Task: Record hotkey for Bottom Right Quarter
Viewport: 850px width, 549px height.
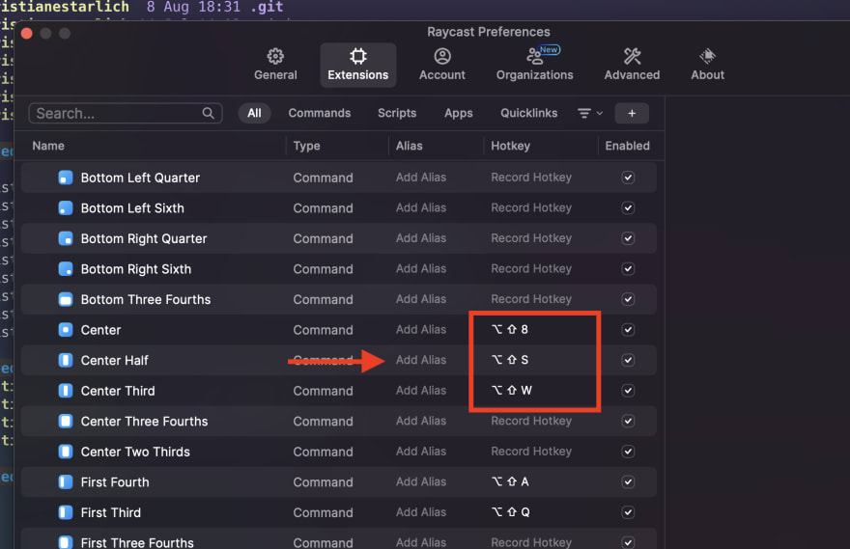Action: point(531,238)
